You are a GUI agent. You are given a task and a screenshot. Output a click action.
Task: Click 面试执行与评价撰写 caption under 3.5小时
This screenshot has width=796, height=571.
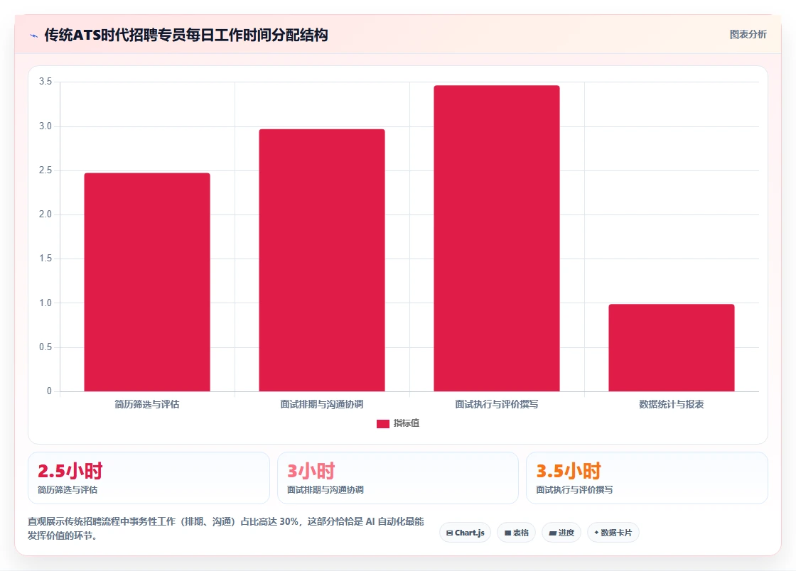575,490
